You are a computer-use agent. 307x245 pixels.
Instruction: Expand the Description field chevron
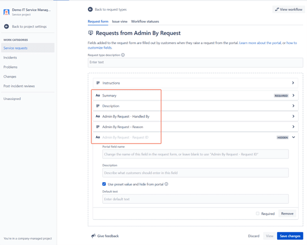tap(293, 106)
